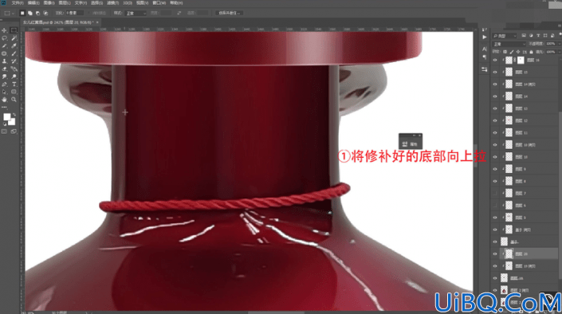Swap foreground and background colors

[14, 115]
